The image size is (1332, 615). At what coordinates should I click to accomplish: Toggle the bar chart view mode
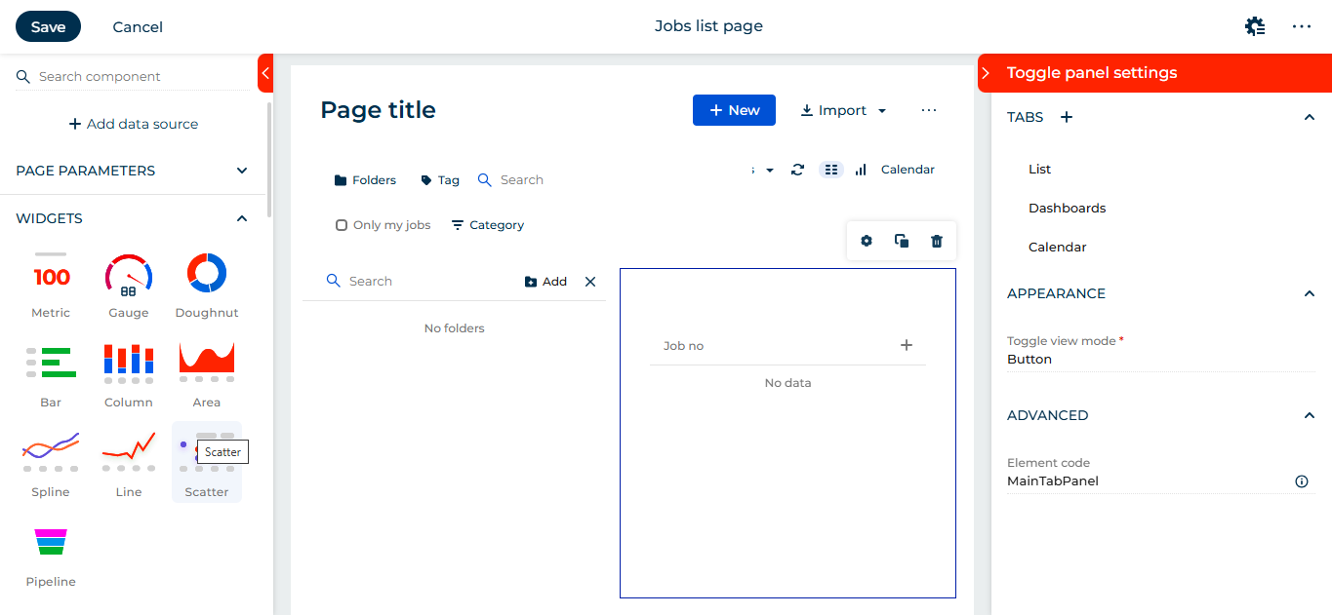(x=860, y=169)
